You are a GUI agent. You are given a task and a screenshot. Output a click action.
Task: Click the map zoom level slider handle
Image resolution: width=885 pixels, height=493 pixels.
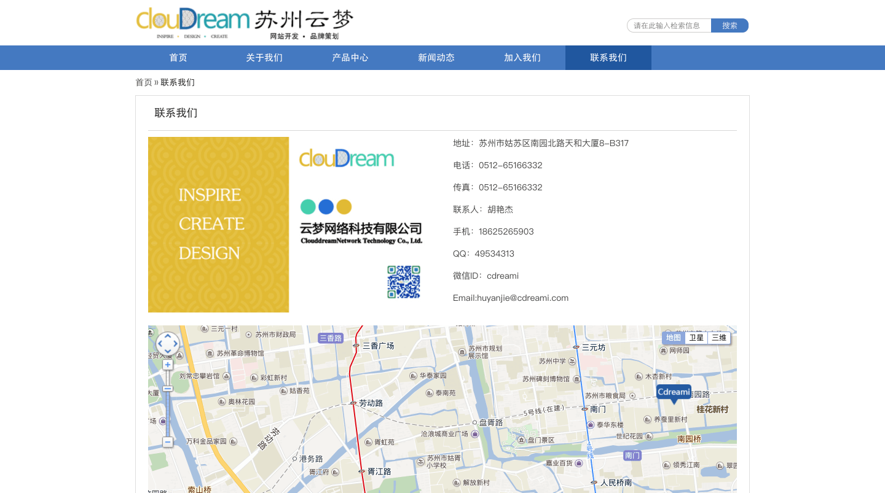click(x=167, y=389)
